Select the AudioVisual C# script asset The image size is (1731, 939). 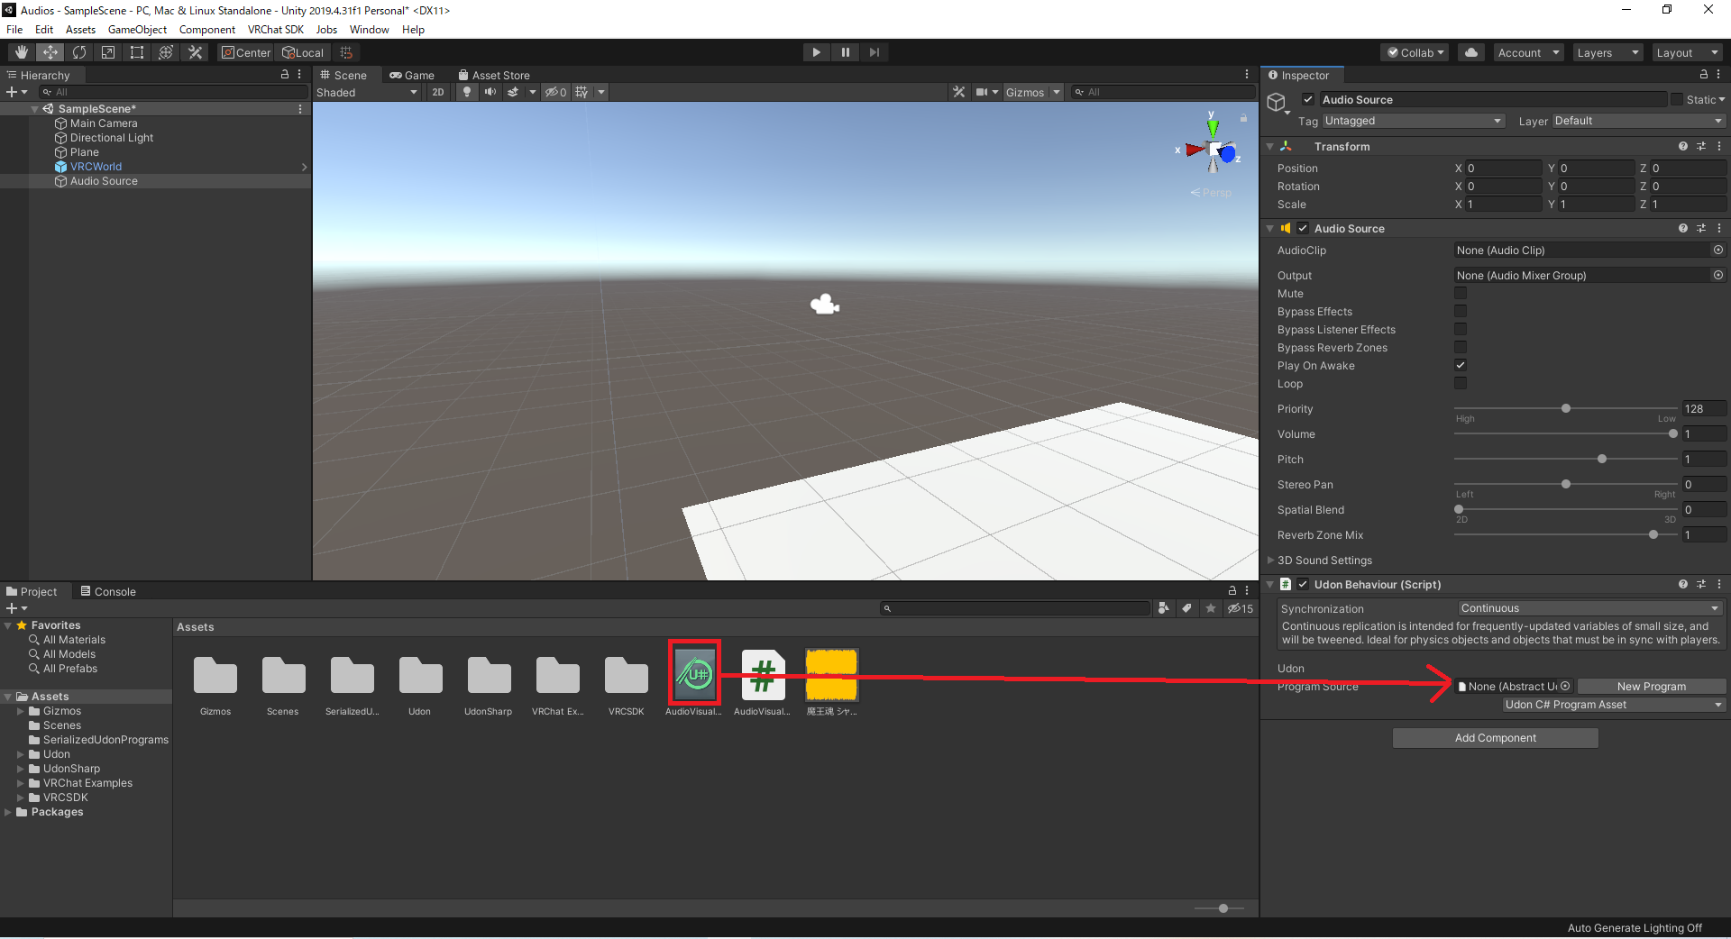click(763, 683)
